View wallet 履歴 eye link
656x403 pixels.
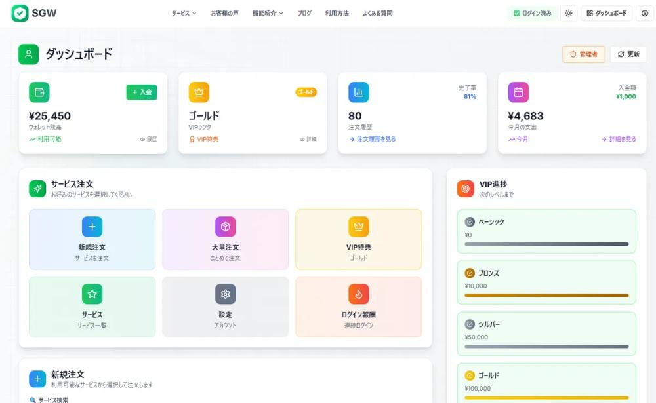click(x=148, y=139)
